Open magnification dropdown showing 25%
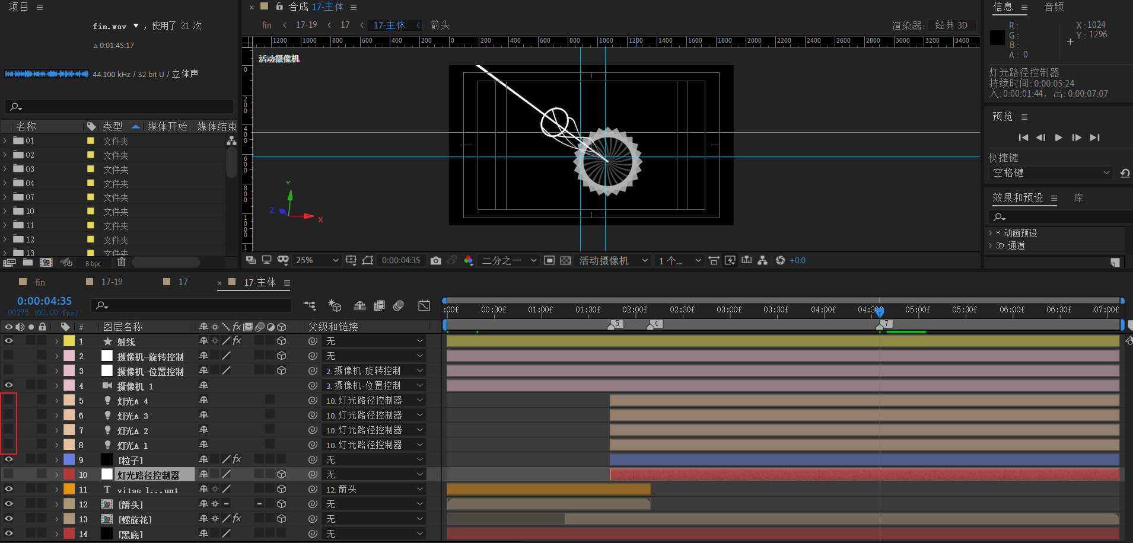The height and width of the screenshot is (543, 1133). tap(317, 260)
